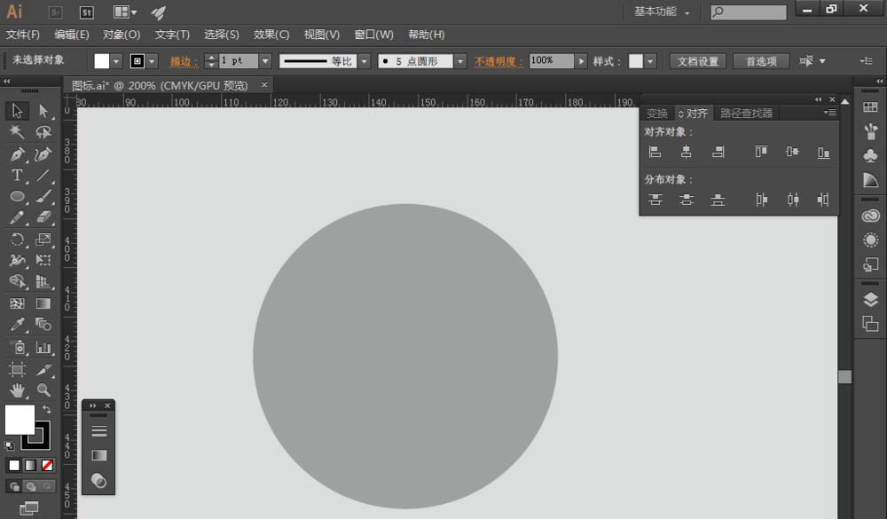Switch to the 路径查找器 tab
The height and width of the screenshot is (519, 887).
(746, 114)
